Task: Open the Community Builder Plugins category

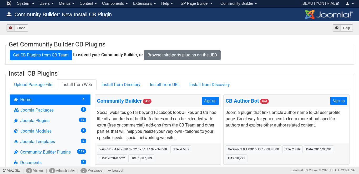Action: point(50,152)
